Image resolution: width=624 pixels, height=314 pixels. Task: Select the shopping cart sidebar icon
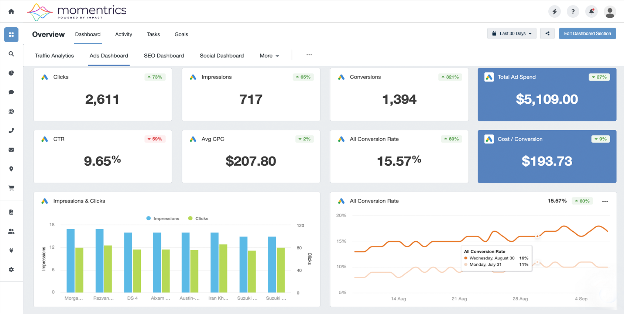tap(11, 188)
